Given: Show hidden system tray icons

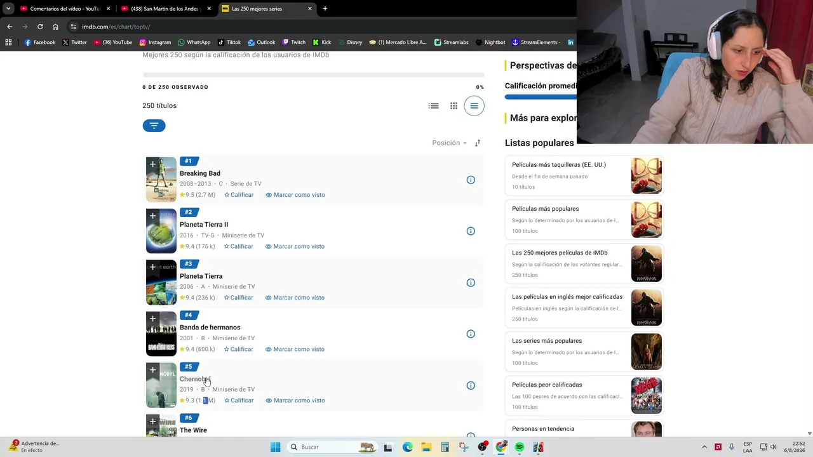Looking at the screenshot, I should coord(704,447).
